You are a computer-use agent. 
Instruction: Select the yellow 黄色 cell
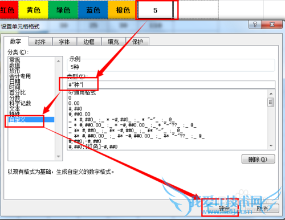tap(33, 10)
